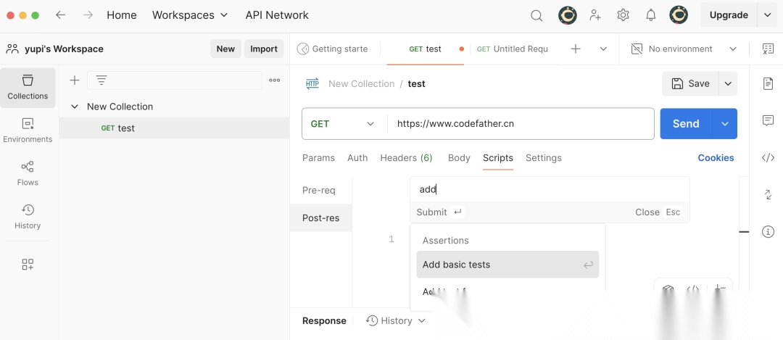Switch to the Untitled Request tab

coord(513,49)
